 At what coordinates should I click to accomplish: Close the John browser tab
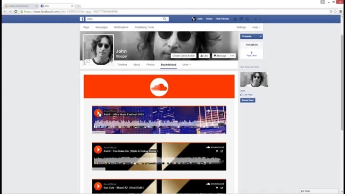(x=72, y=6)
